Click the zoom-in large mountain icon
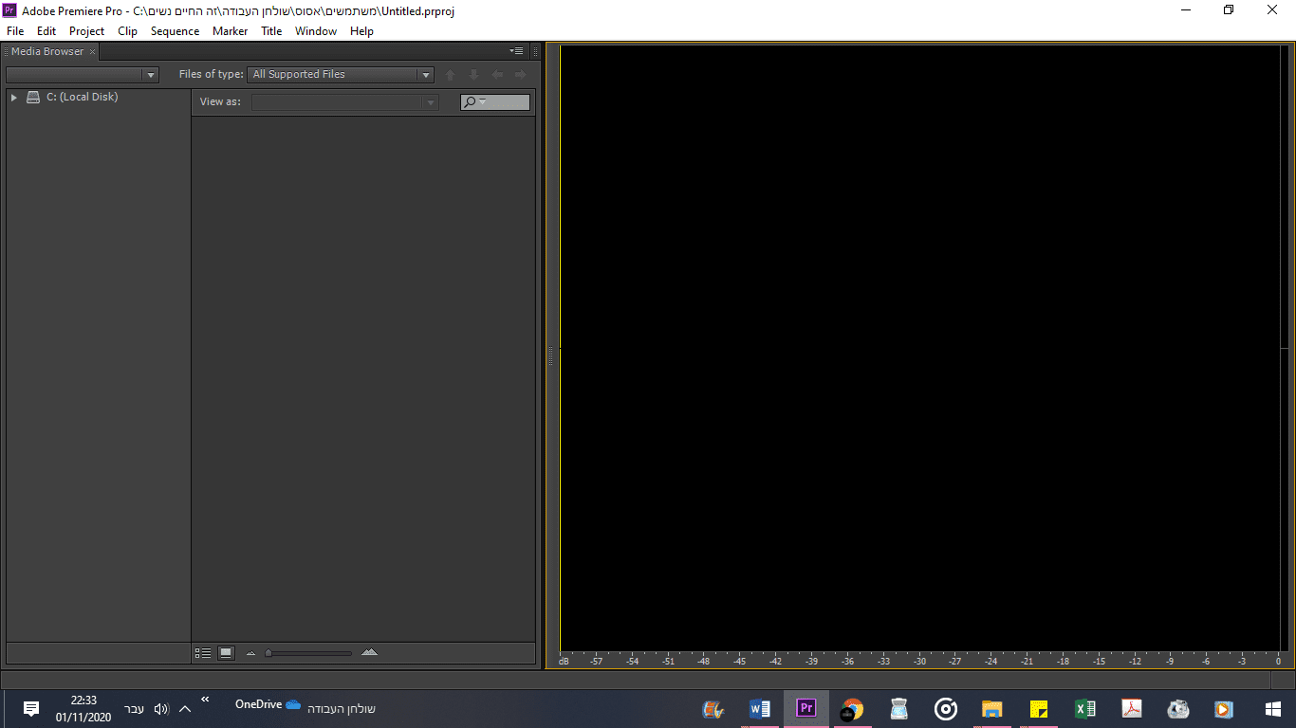 point(369,652)
